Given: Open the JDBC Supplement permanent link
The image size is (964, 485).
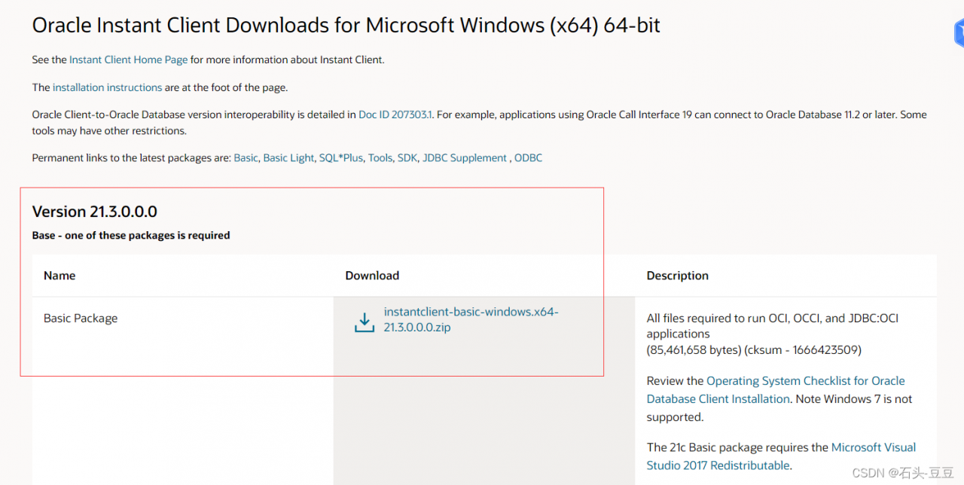Looking at the screenshot, I should (465, 157).
